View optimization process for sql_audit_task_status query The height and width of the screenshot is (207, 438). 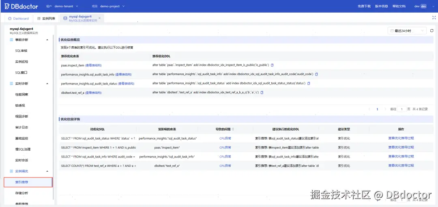[401, 138]
